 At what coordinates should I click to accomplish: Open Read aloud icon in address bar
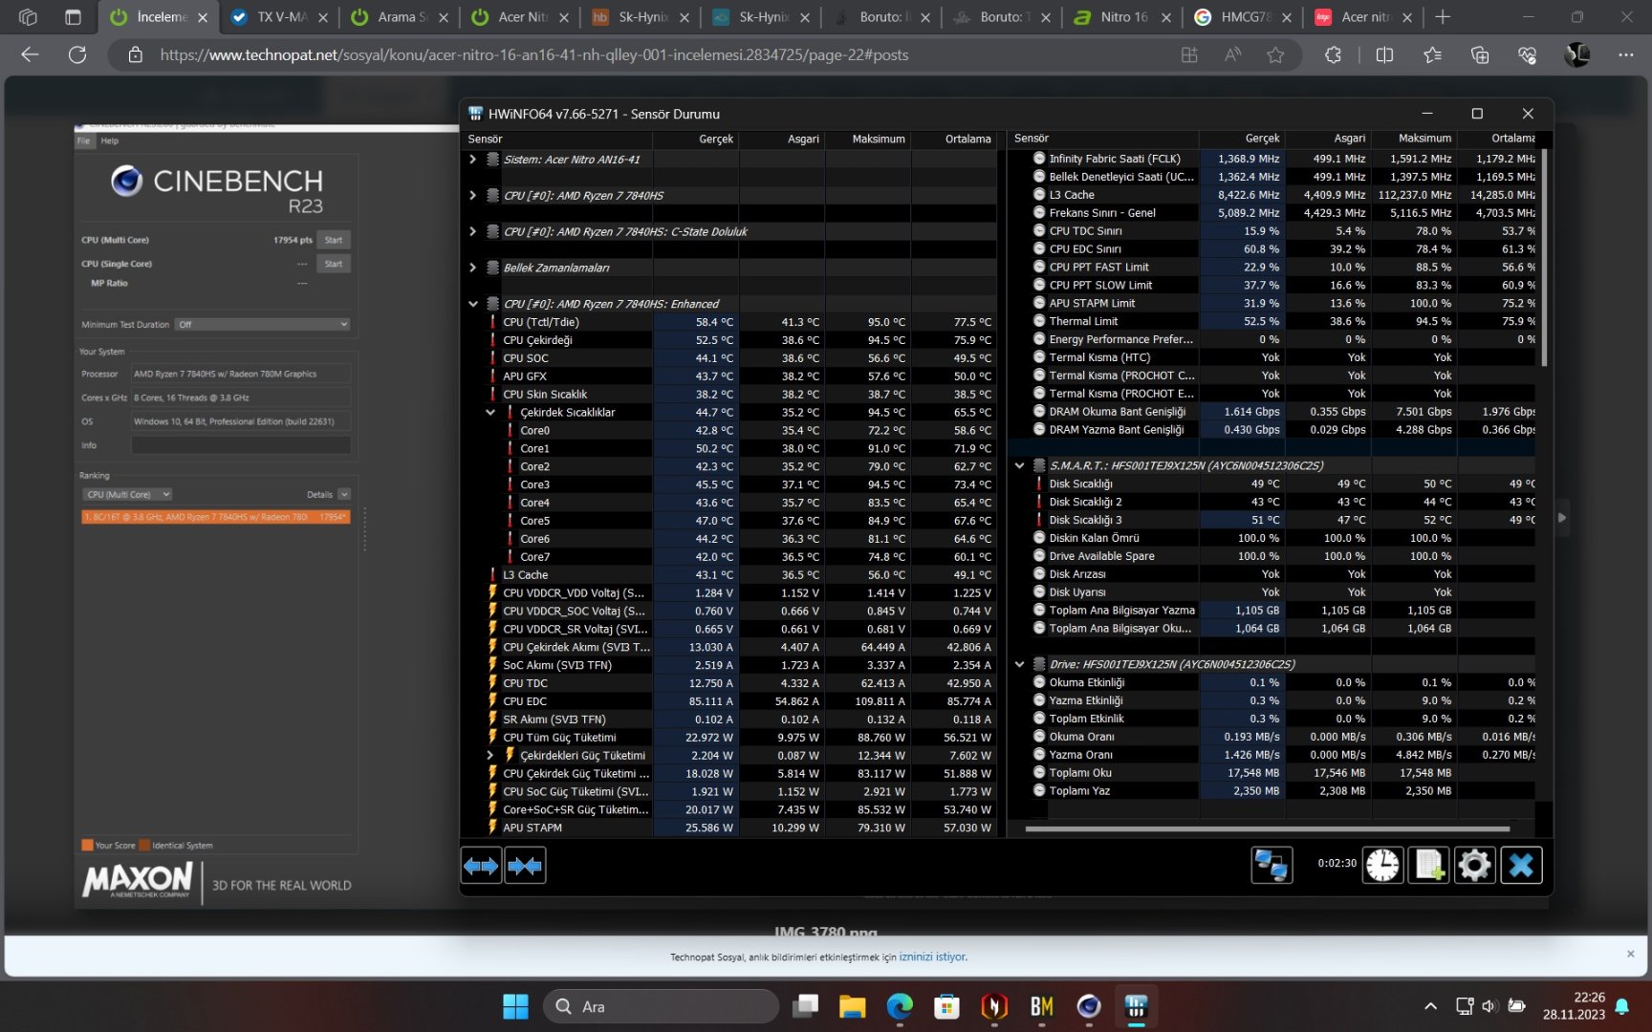pos(1232,54)
